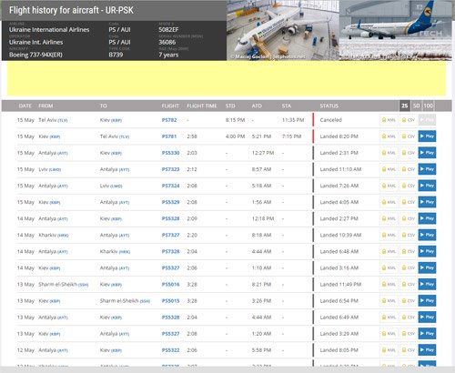Download KML for flight PS782
The width and height of the screenshot is (455, 373).
389,120
